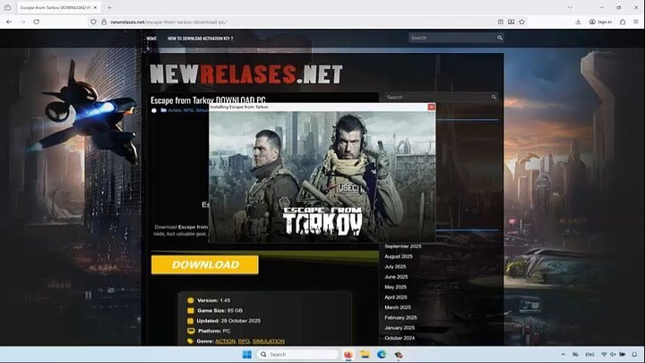The height and width of the screenshot is (363, 645).
Task: Focus the sidebar search field
Action: click(438, 97)
